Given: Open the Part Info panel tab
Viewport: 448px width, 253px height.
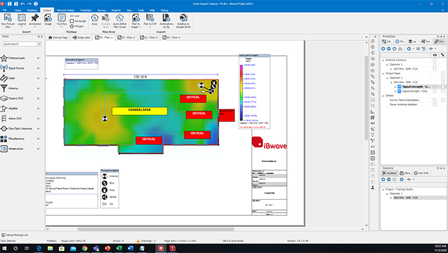Looking at the screenshot, I should point(421,173).
